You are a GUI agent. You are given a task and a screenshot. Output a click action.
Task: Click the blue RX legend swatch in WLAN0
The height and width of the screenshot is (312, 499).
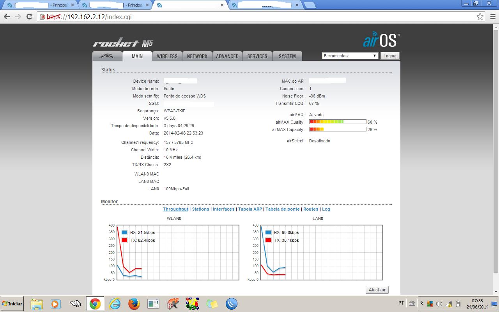[x=124, y=232]
